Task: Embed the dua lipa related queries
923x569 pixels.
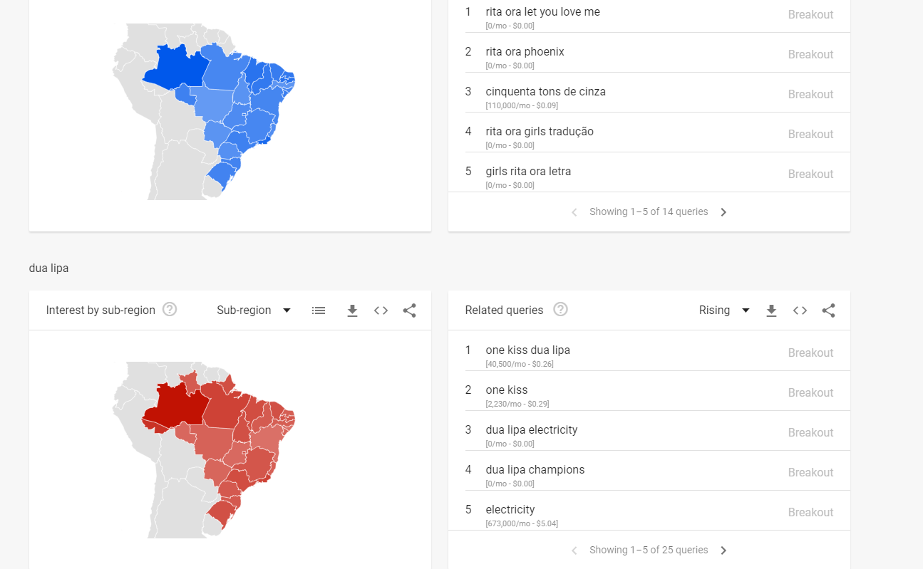Action: pos(800,310)
